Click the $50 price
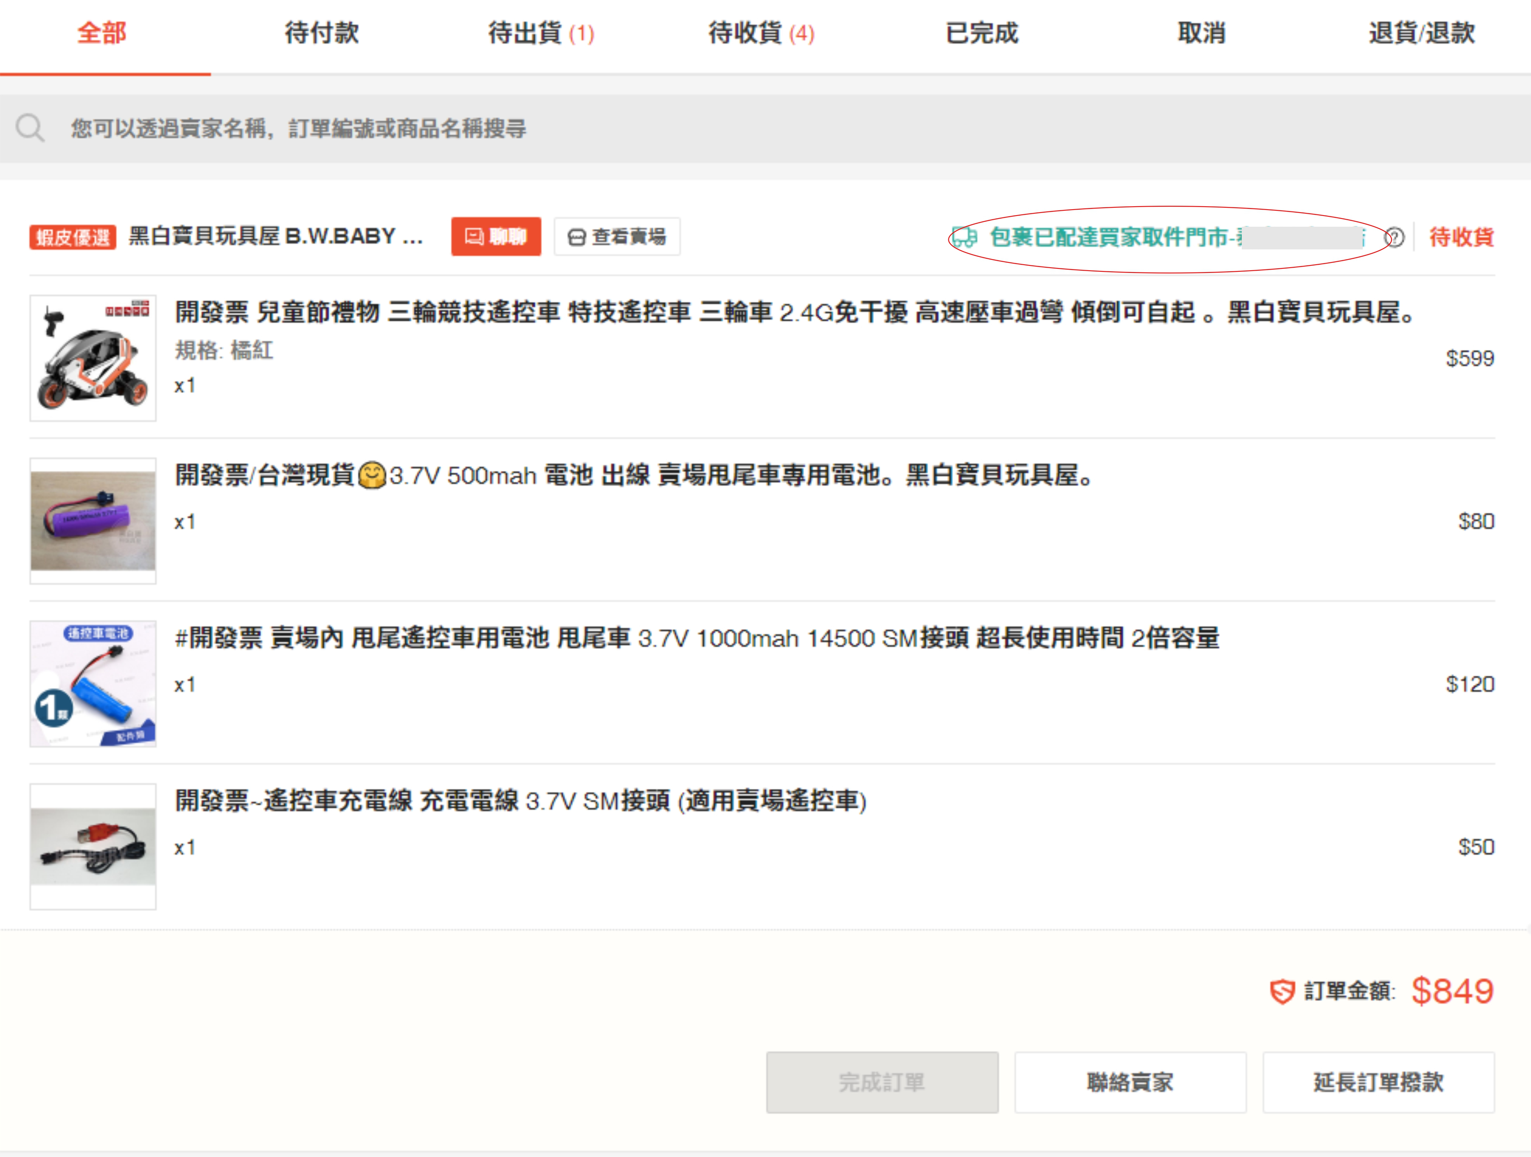 click(x=1476, y=847)
